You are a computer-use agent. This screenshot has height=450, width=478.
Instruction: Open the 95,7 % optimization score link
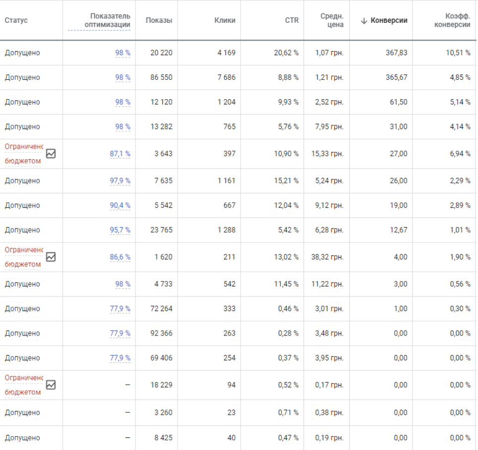120,230
